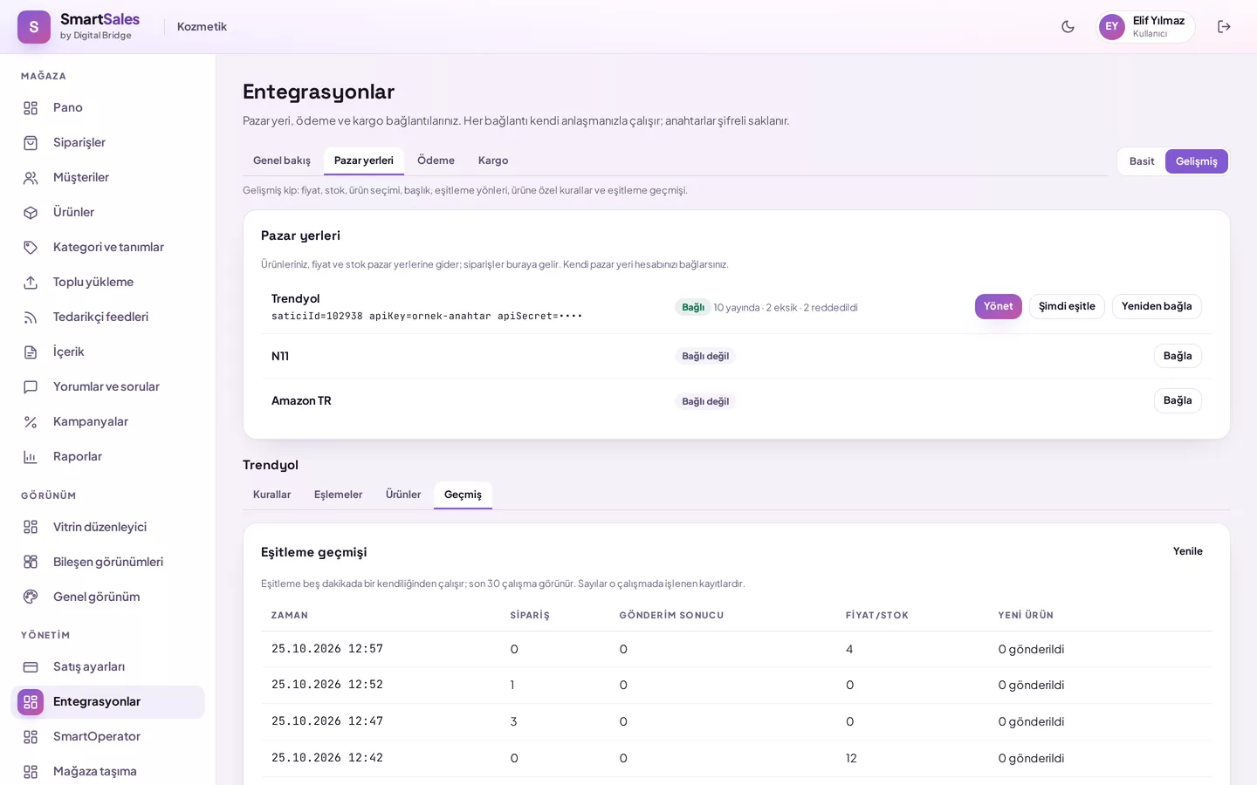Click the Müşteriler people icon
The width and height of the screenshot is (1257, 785).
click(x=31, y=178)
